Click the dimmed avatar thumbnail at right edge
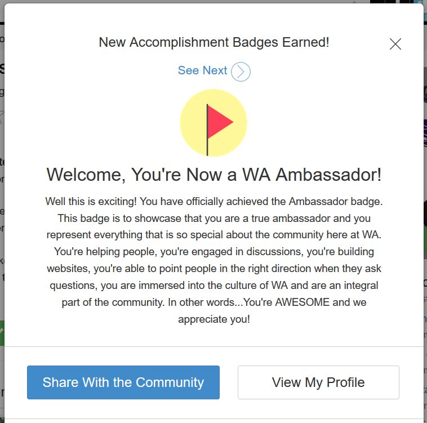The width and height of the screenshot is (427, 423). tap(425, 93)
